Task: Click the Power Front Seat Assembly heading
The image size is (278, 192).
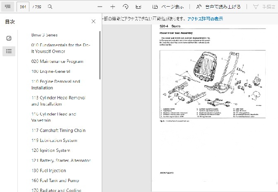Action: pyautogui.click(x=176, y=33)
